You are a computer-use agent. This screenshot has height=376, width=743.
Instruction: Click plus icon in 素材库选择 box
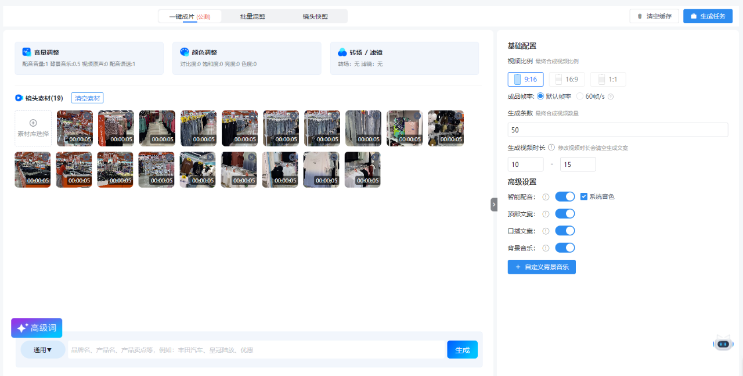coord(33,123)
